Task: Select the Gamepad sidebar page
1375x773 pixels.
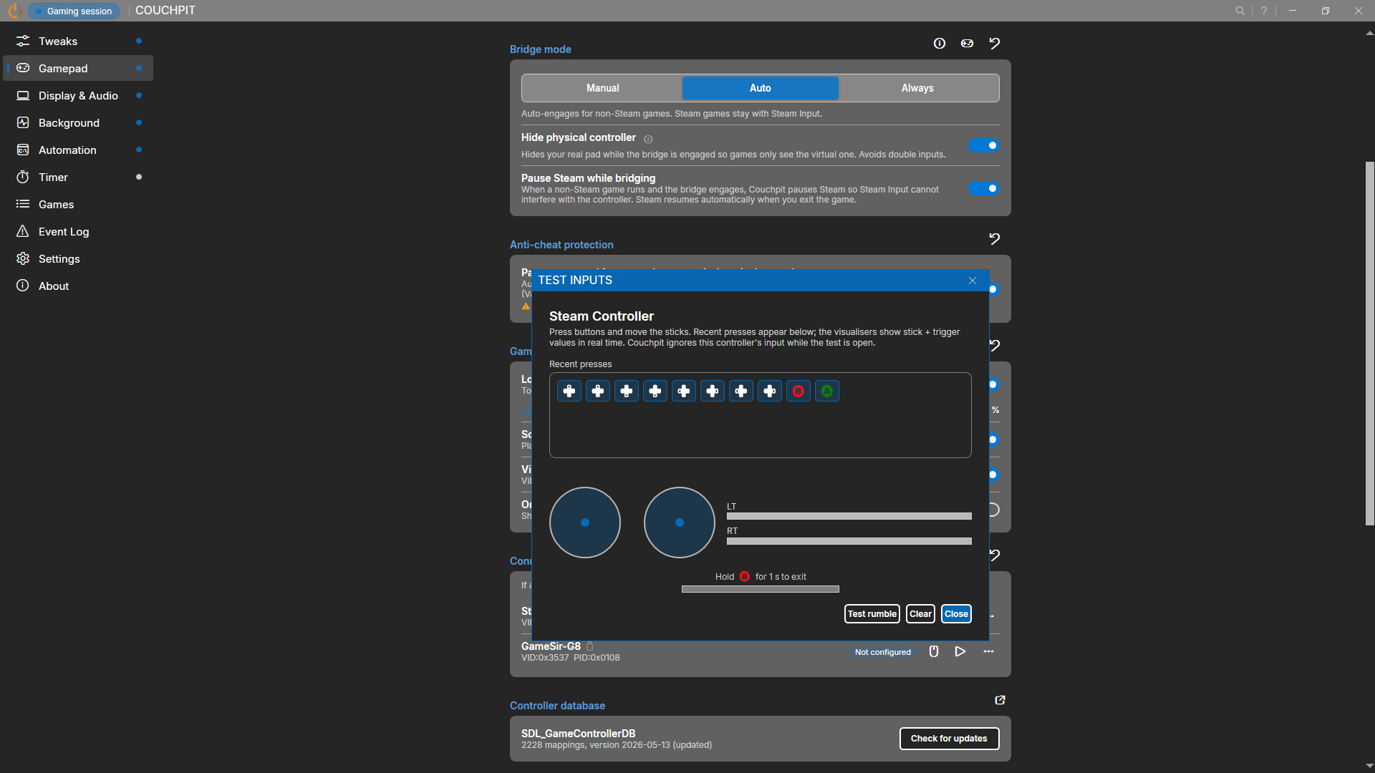Action: click(78, 68)
